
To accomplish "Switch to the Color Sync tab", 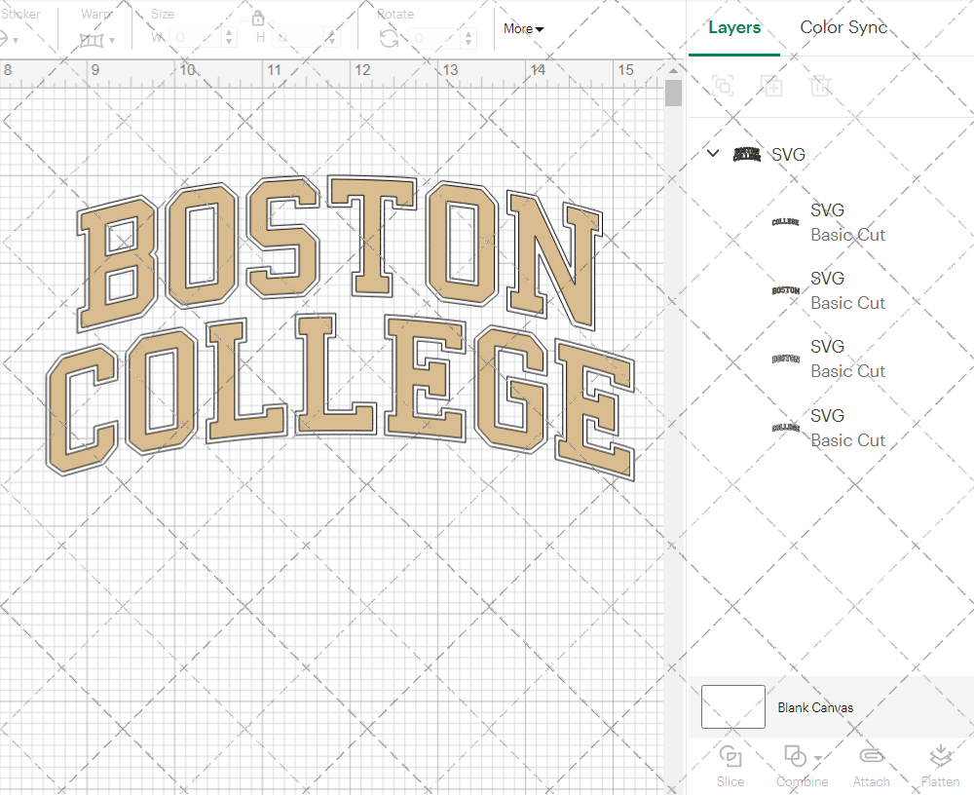I will coord(843,27).
